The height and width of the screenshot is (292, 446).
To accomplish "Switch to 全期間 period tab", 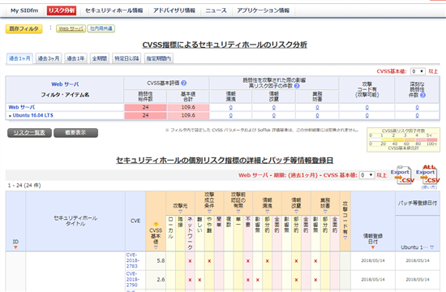I will (100, 58).
